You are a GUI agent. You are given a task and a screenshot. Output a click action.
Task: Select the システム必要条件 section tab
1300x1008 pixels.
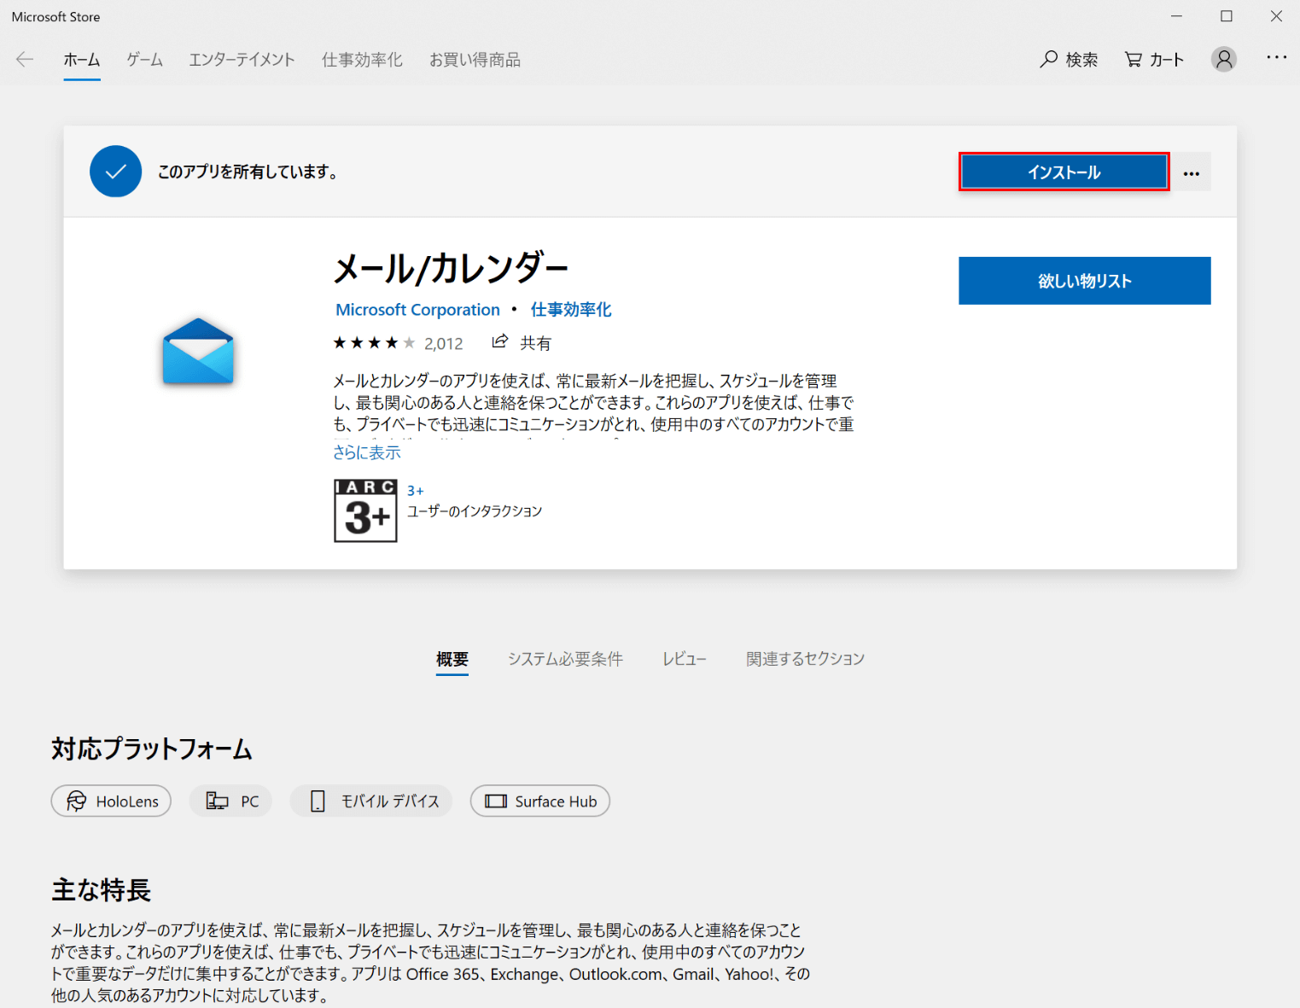565,659
